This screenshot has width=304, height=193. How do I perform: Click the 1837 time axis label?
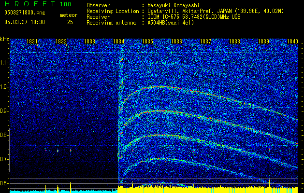tap(205, 41)
